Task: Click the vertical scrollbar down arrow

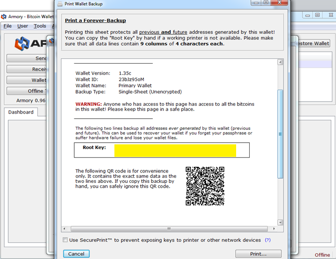Action: (280, 223)
